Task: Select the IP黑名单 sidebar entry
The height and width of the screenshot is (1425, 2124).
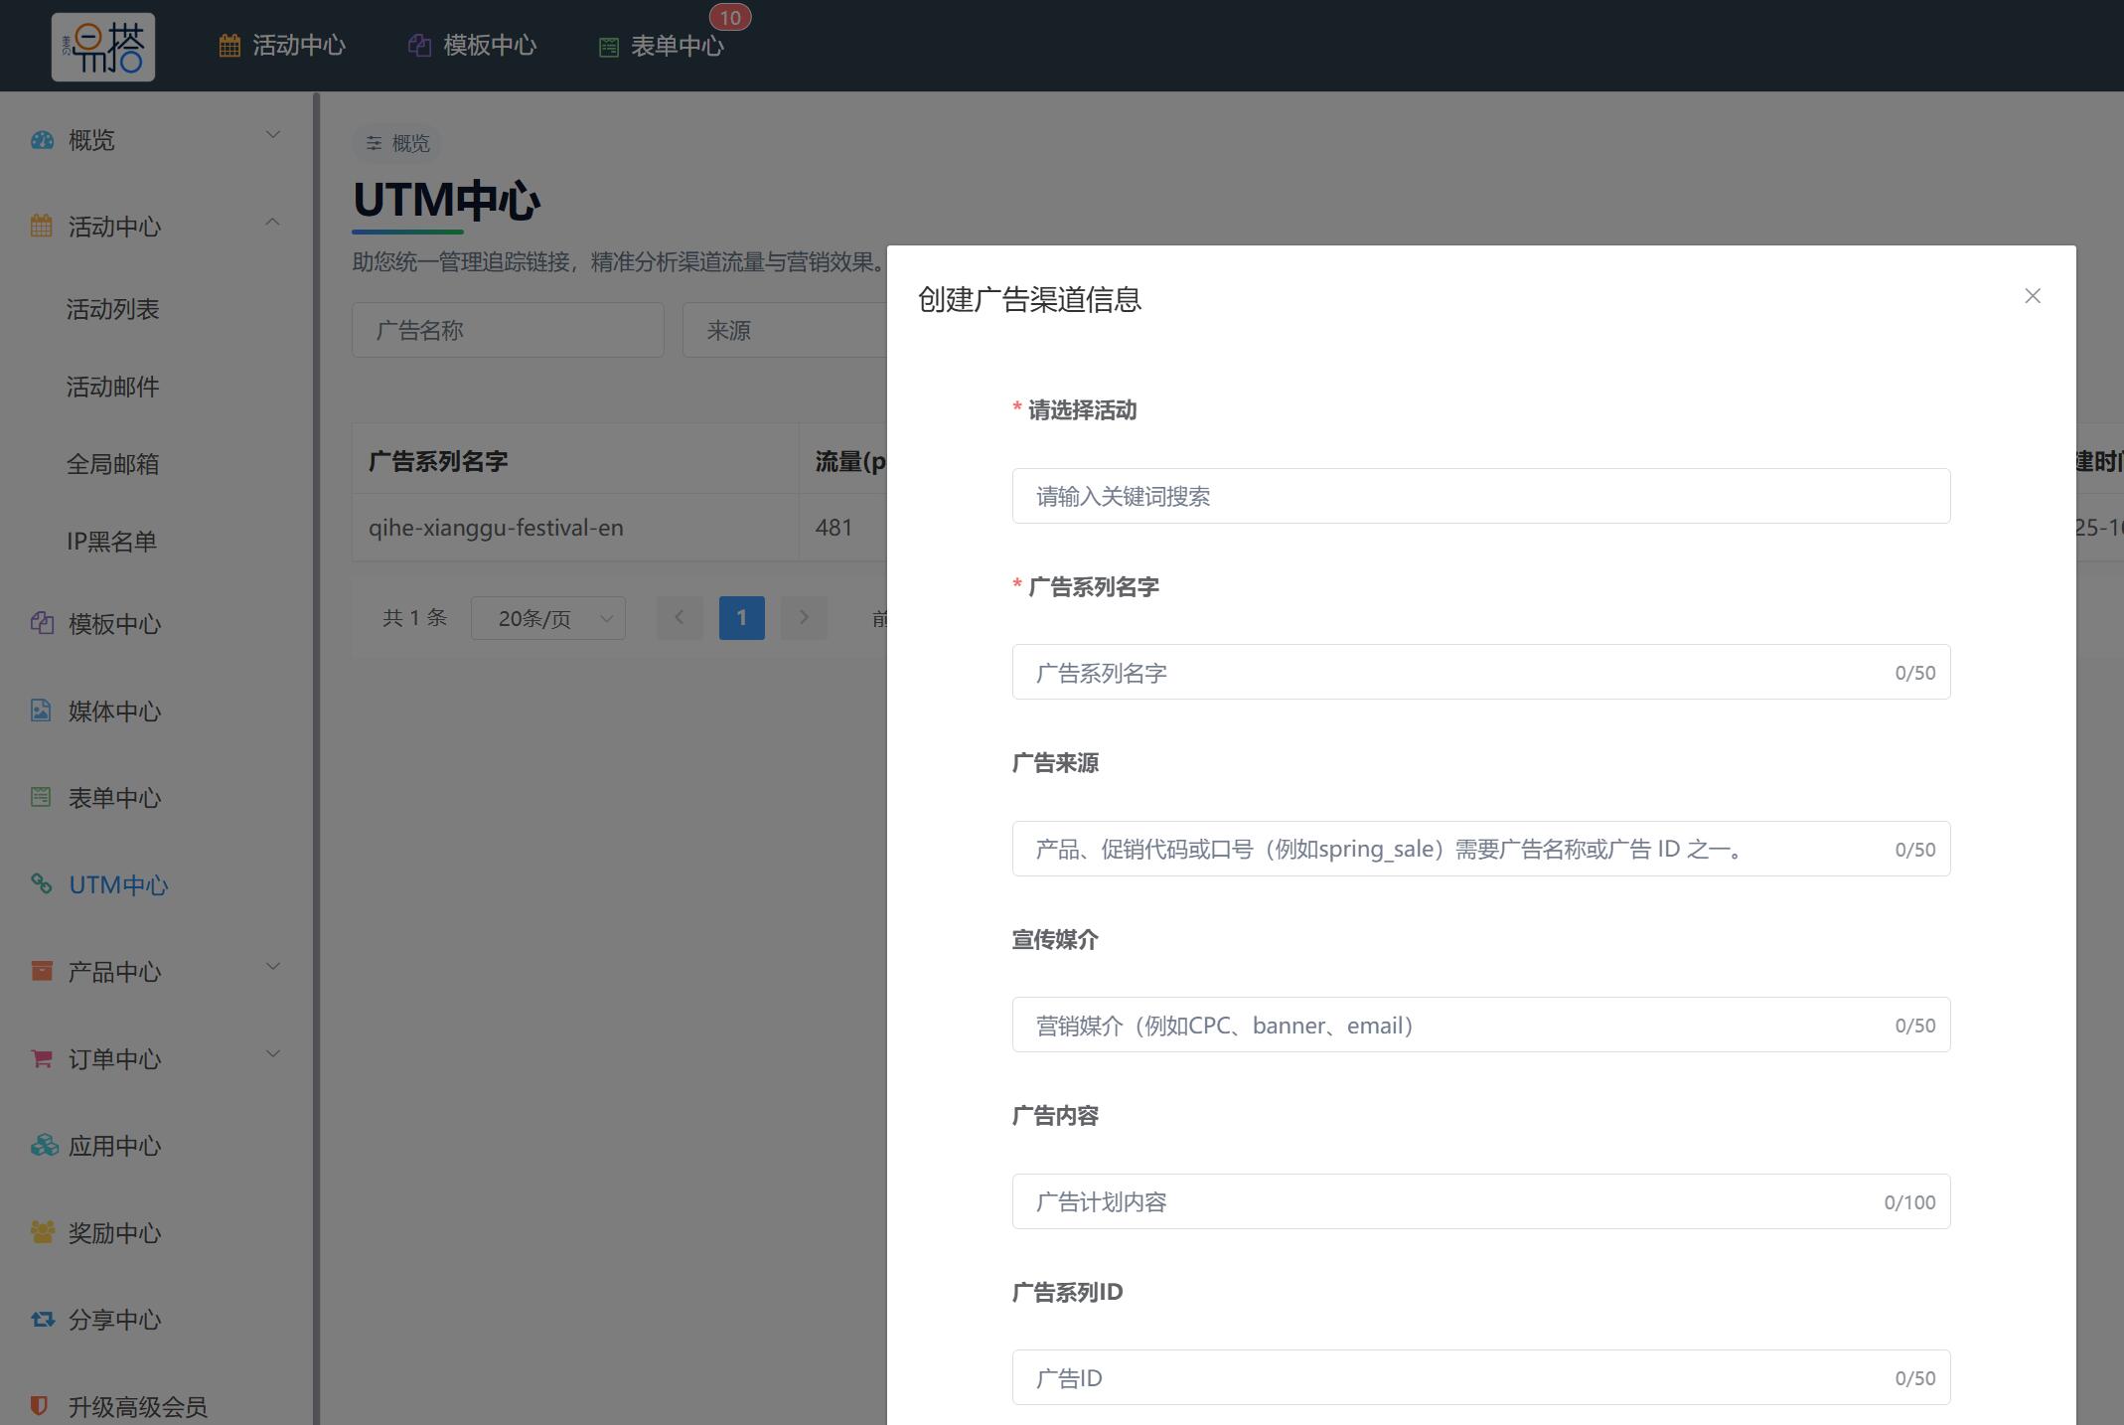Action: [x=110, y=541]
